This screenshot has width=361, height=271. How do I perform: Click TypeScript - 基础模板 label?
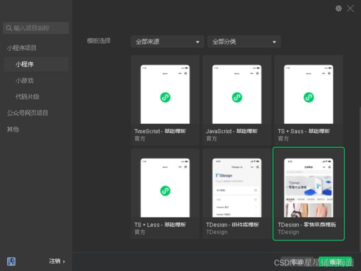(160, 131)
